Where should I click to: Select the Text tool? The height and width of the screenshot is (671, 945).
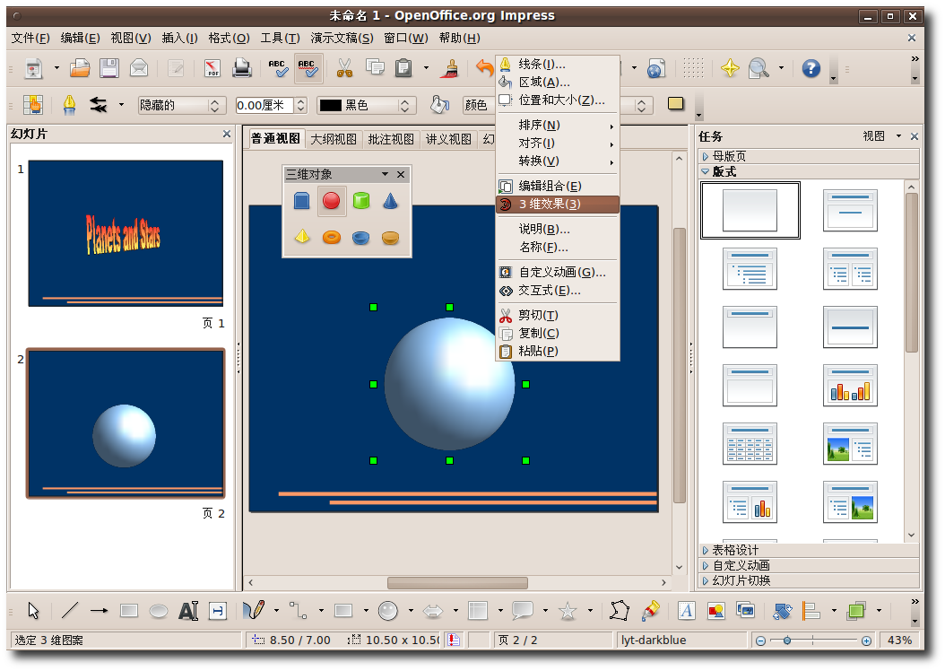pos(188,611)
